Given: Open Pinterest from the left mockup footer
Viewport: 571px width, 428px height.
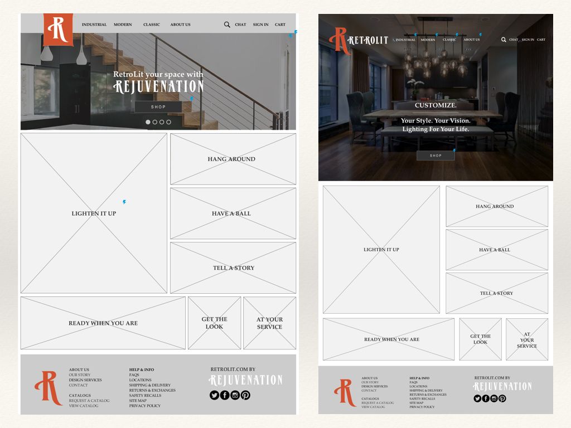Looking at the screenshot, I should (x=245, y=395).
